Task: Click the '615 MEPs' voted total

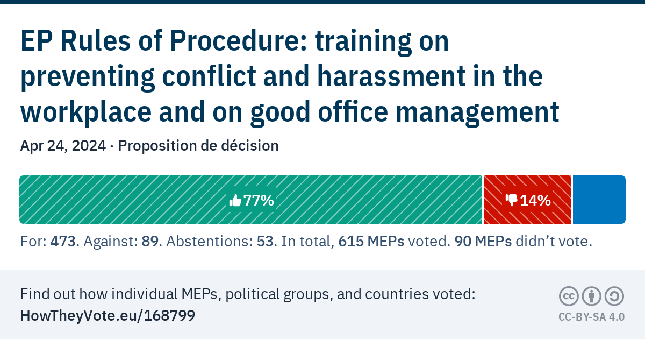Action: click(x=372, y=242)
